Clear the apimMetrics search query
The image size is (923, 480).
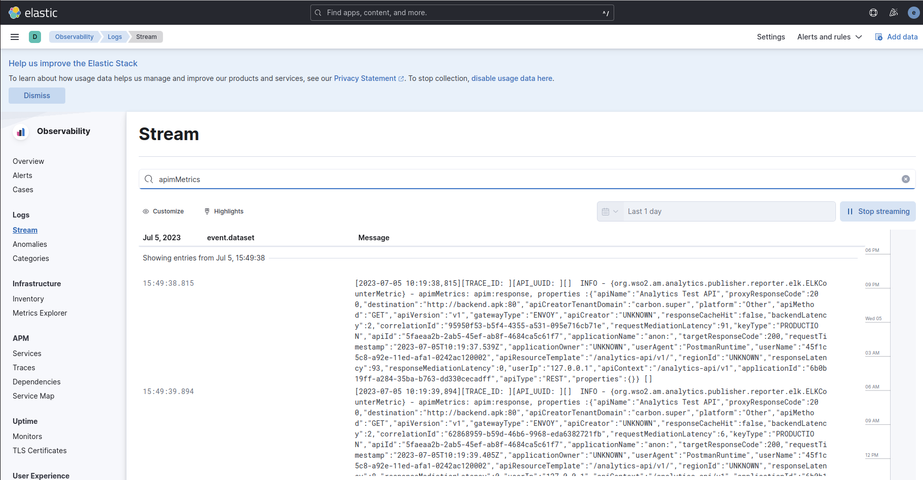906,179
